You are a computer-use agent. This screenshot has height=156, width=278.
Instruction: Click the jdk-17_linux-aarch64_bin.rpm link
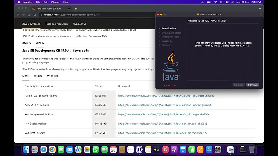point(160,105)
